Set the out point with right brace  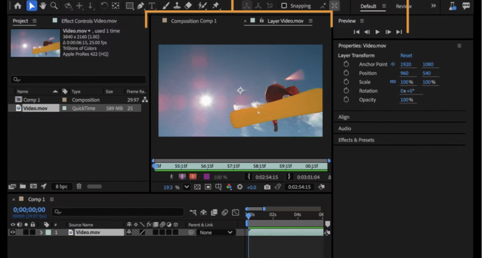coord(289,177)
